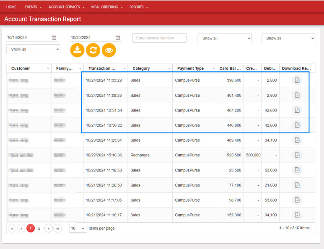
Task: Sort by the Category column header
Action: [141, 68]
